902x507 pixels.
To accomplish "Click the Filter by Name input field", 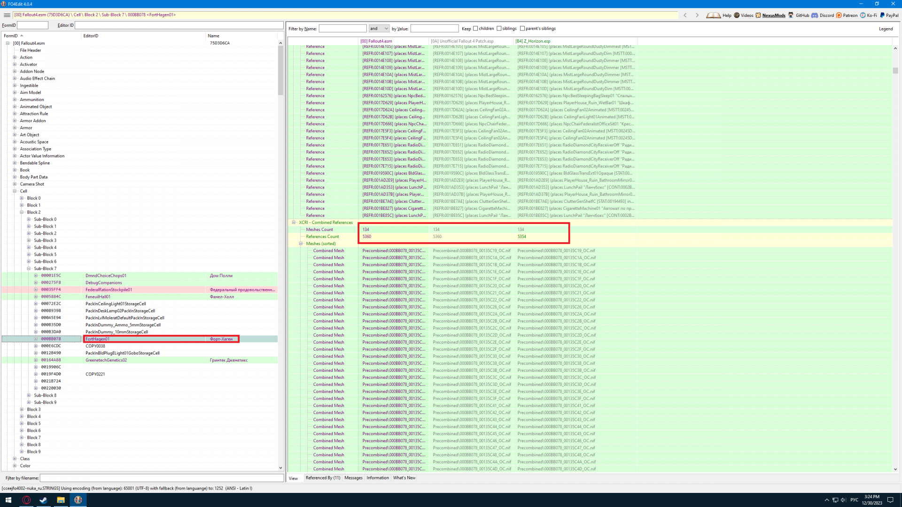I will 342,29.
